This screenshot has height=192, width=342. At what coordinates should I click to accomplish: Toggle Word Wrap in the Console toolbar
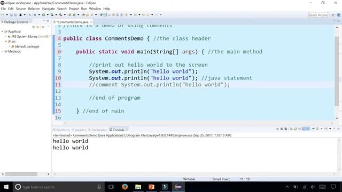coord(299,129)
